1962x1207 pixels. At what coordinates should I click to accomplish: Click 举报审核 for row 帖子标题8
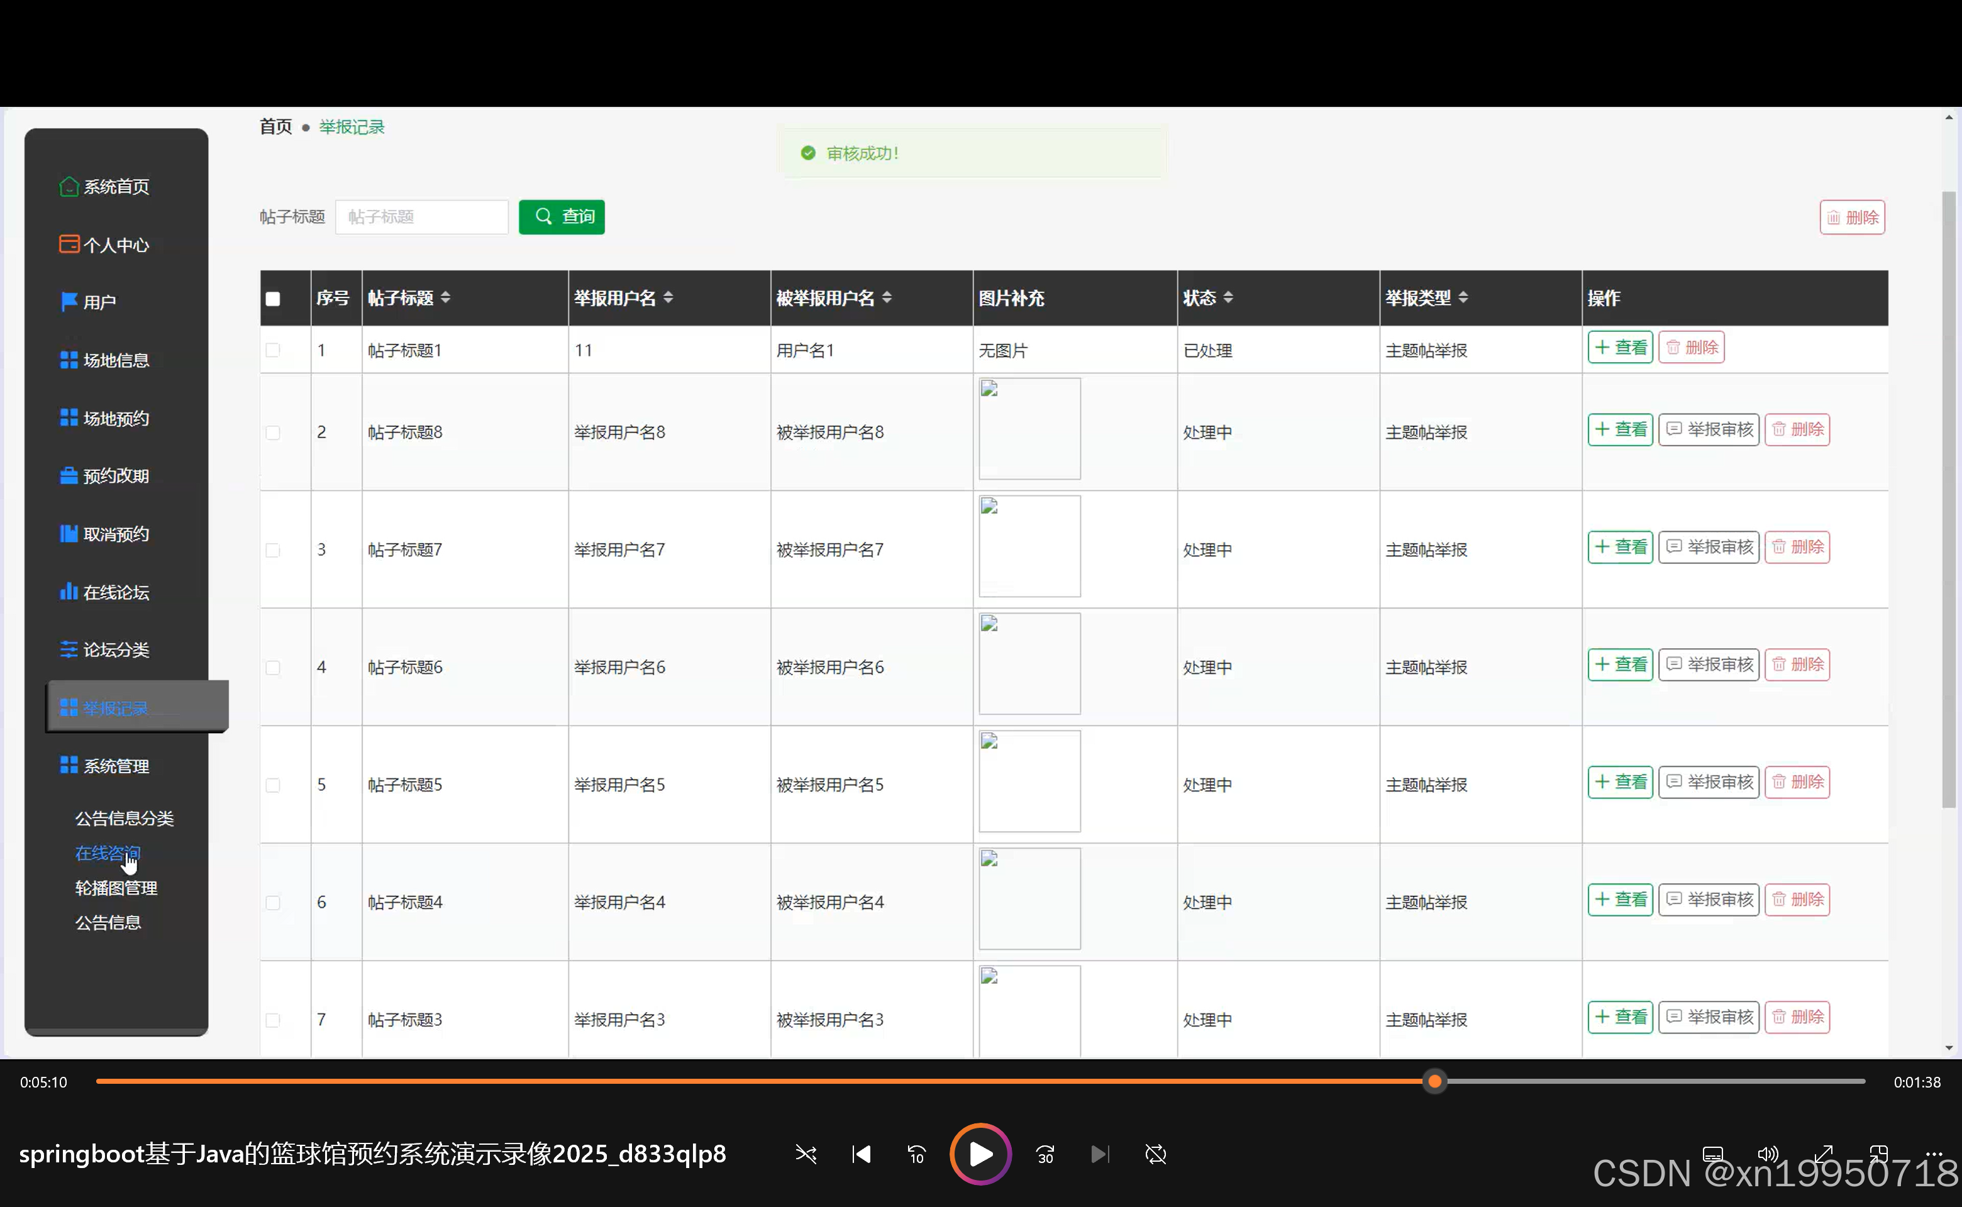click(1709, 429)
